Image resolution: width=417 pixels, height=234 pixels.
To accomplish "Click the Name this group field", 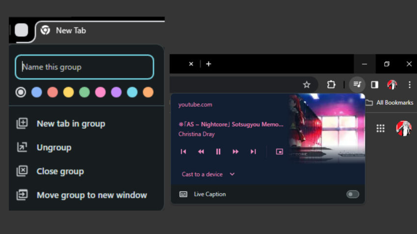I will point(84,67).
